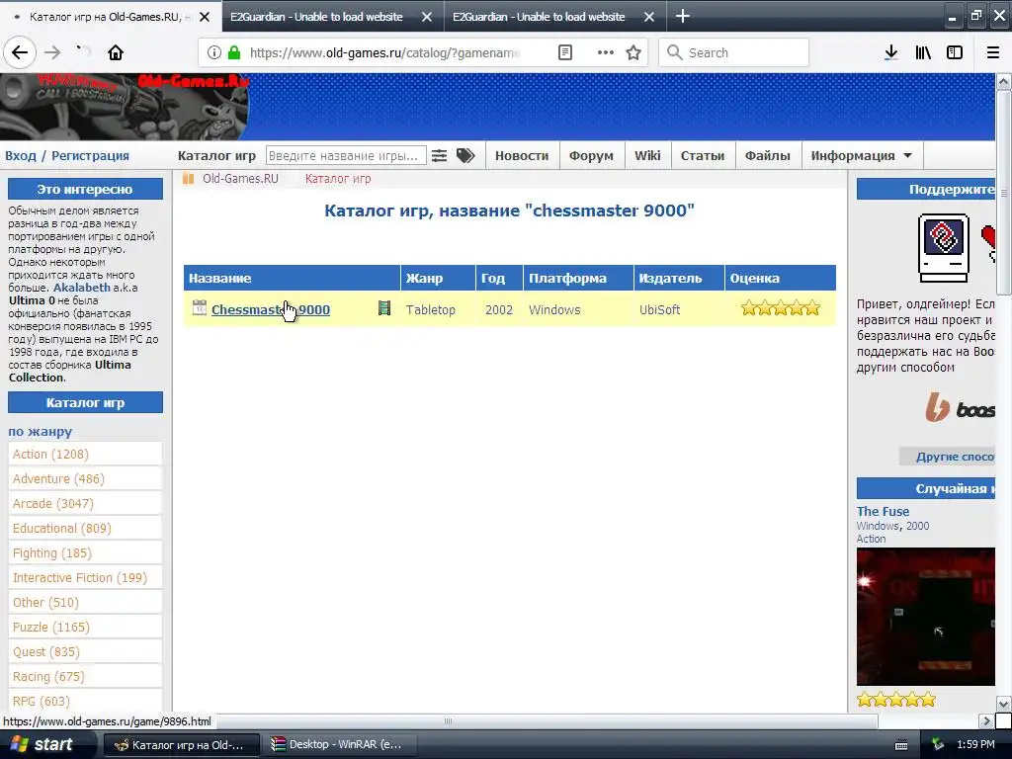Click Другие способы support button
The width and height of the screenshot is (1012, 759).
tap(948, 457)
